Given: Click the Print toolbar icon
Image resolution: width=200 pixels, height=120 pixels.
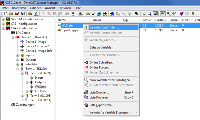Looking at the screenshot, I should click(x=30, y=13).
